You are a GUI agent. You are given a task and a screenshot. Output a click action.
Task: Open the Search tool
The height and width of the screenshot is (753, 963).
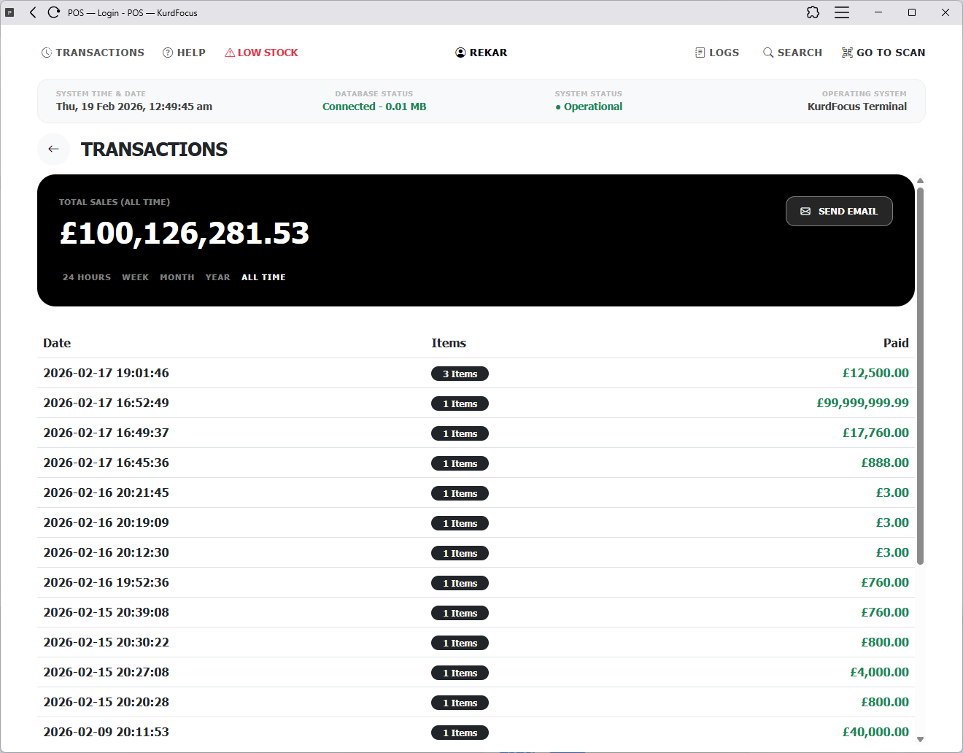click(x=792, y=53)
